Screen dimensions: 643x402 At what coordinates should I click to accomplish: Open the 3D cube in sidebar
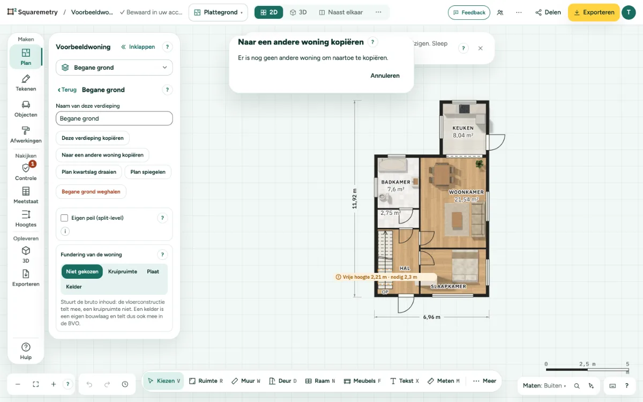coord(26,255)
